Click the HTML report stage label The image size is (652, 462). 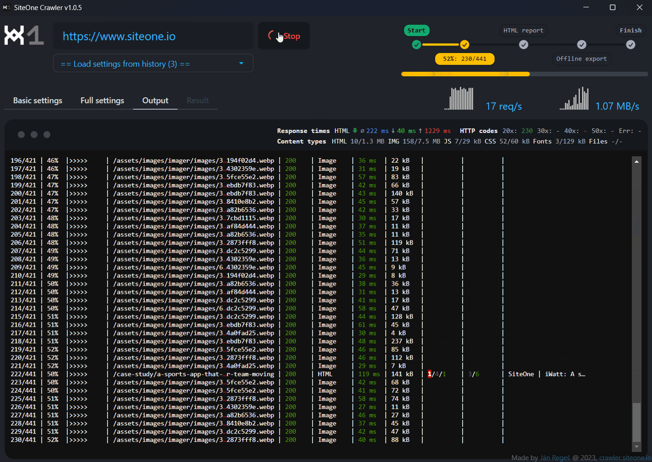click(x=523, y=30)
